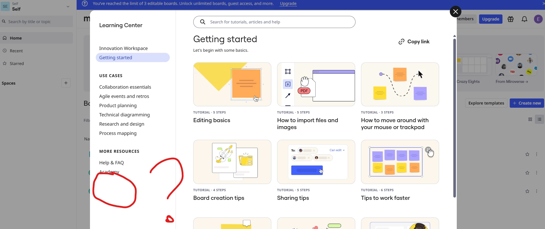Open Recent in the left sidebar
This screenshot has height=229, width=545.
click(x=36, y=51)
